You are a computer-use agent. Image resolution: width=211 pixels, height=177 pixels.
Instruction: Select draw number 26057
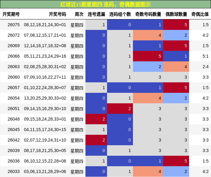14,88
